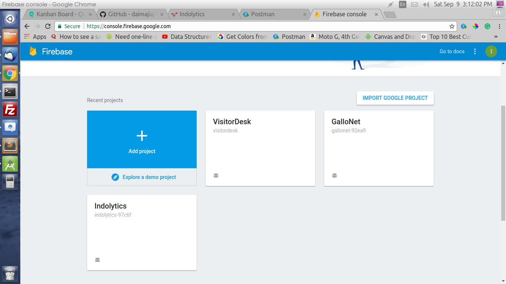Open the green account avatar 'I'
The width and height of the screenshot is (506, 284).
(x=491, y=51)
